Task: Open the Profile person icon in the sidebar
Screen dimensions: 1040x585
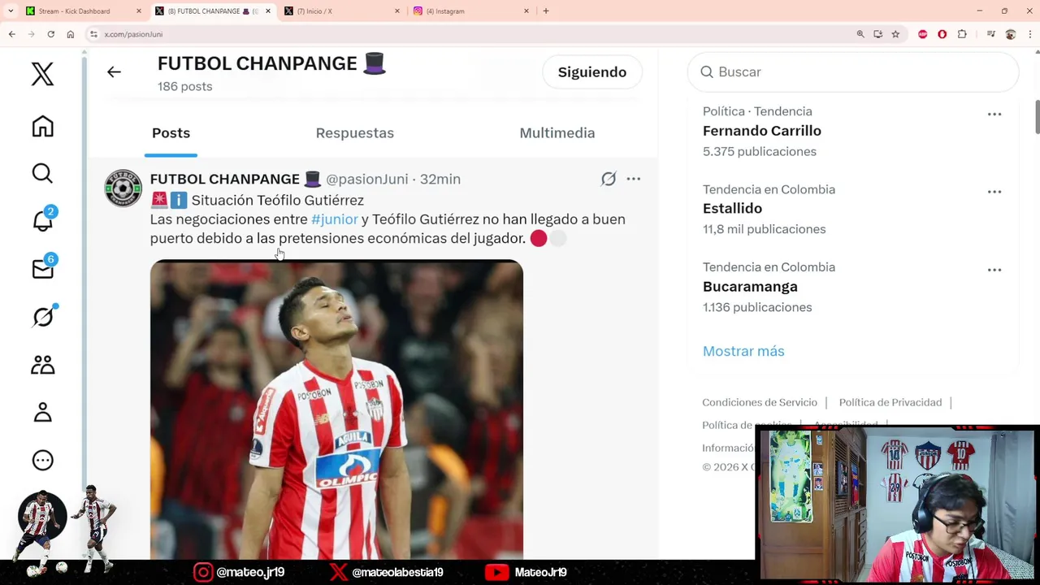Action: (42, 413)
